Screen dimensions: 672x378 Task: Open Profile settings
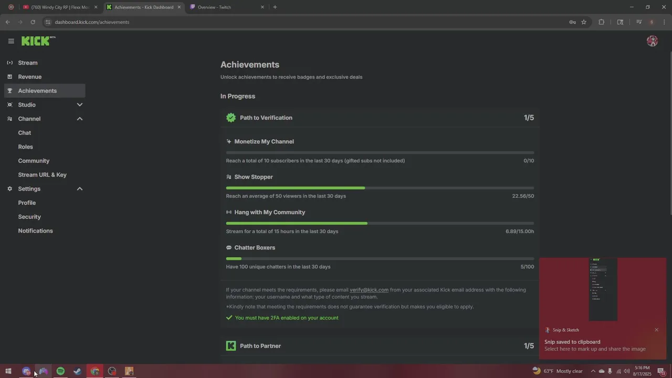[27, 203]
